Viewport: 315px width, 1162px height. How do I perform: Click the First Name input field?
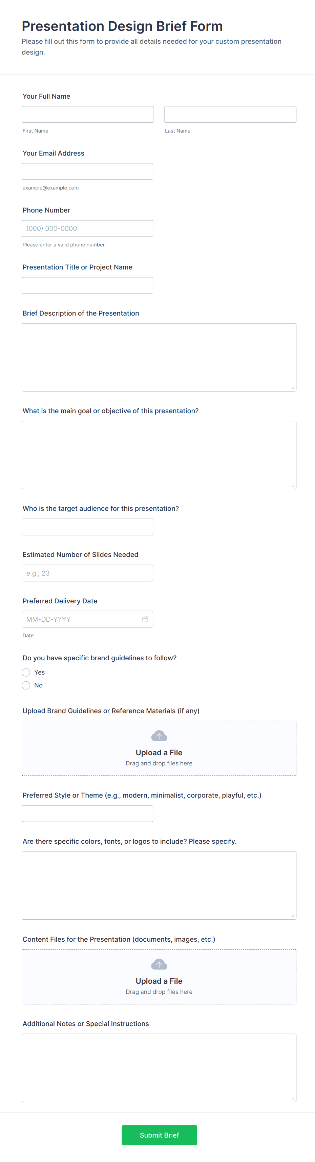click(88, 115)
